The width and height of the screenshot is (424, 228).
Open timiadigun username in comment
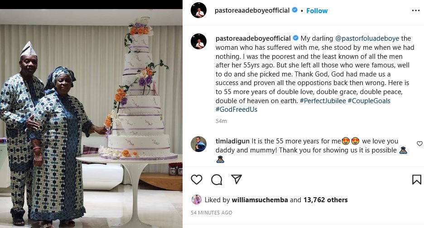pyautogui.click(x=232, y=141)
